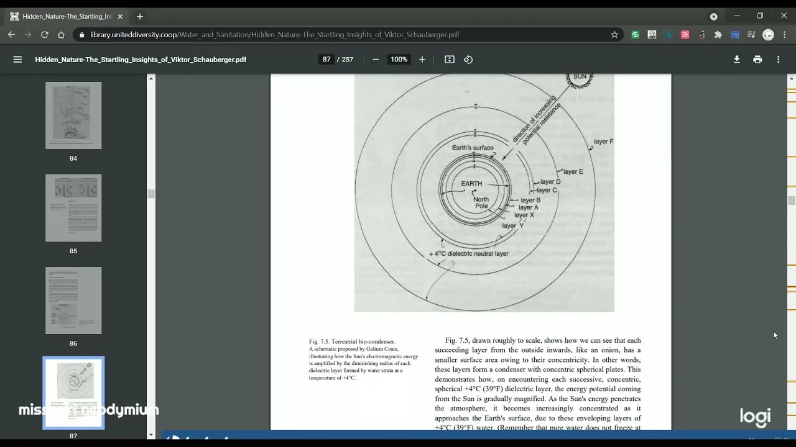Click the teal N extension icon

pyautogui.click(x=669, y=35)
